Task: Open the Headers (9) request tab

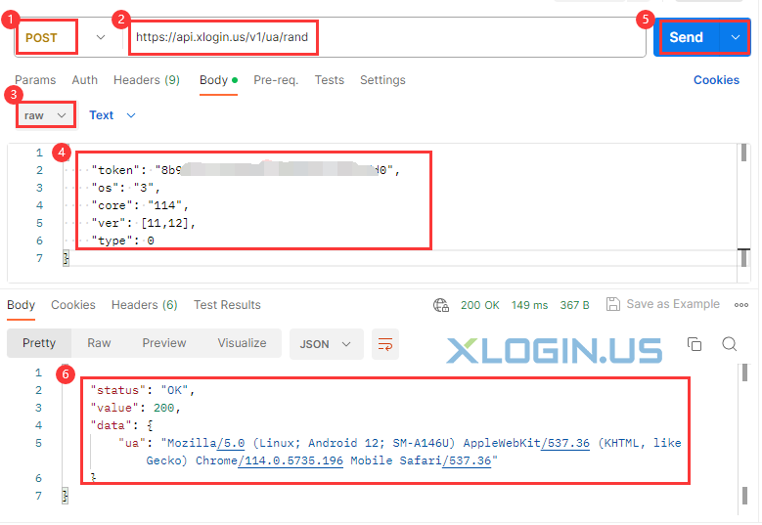Action: pos(147,80)
